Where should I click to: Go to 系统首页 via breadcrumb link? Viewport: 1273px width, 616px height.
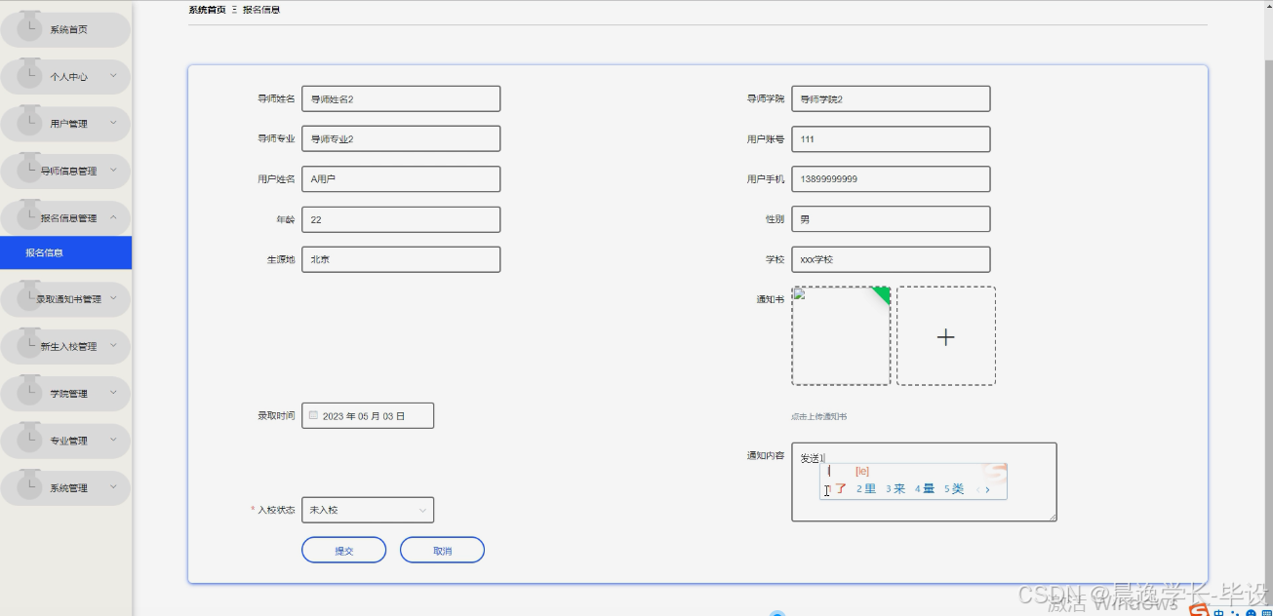(207, 9)
